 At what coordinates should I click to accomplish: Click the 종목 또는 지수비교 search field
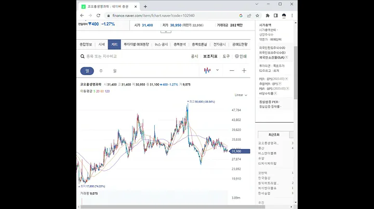[102, 56]
